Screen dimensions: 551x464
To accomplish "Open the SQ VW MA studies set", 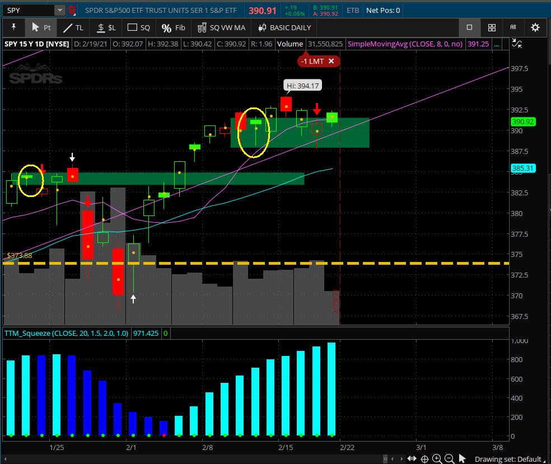I will point(221,27).
